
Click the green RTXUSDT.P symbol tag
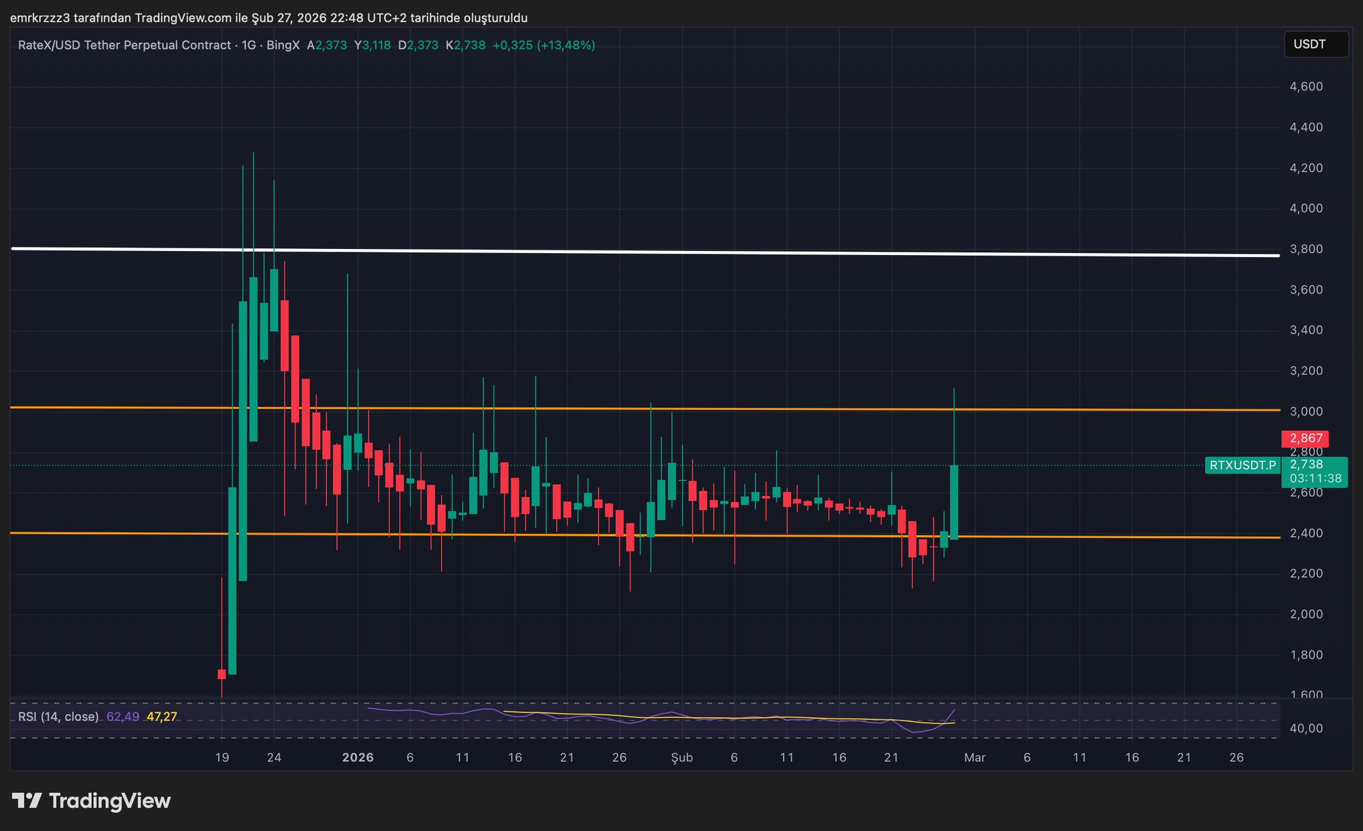pos(1242,465)
